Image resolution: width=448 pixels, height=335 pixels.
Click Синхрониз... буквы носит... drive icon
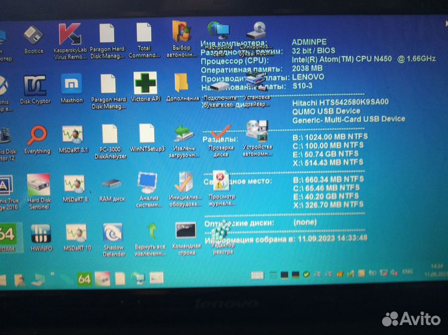(x=256, y=39)
